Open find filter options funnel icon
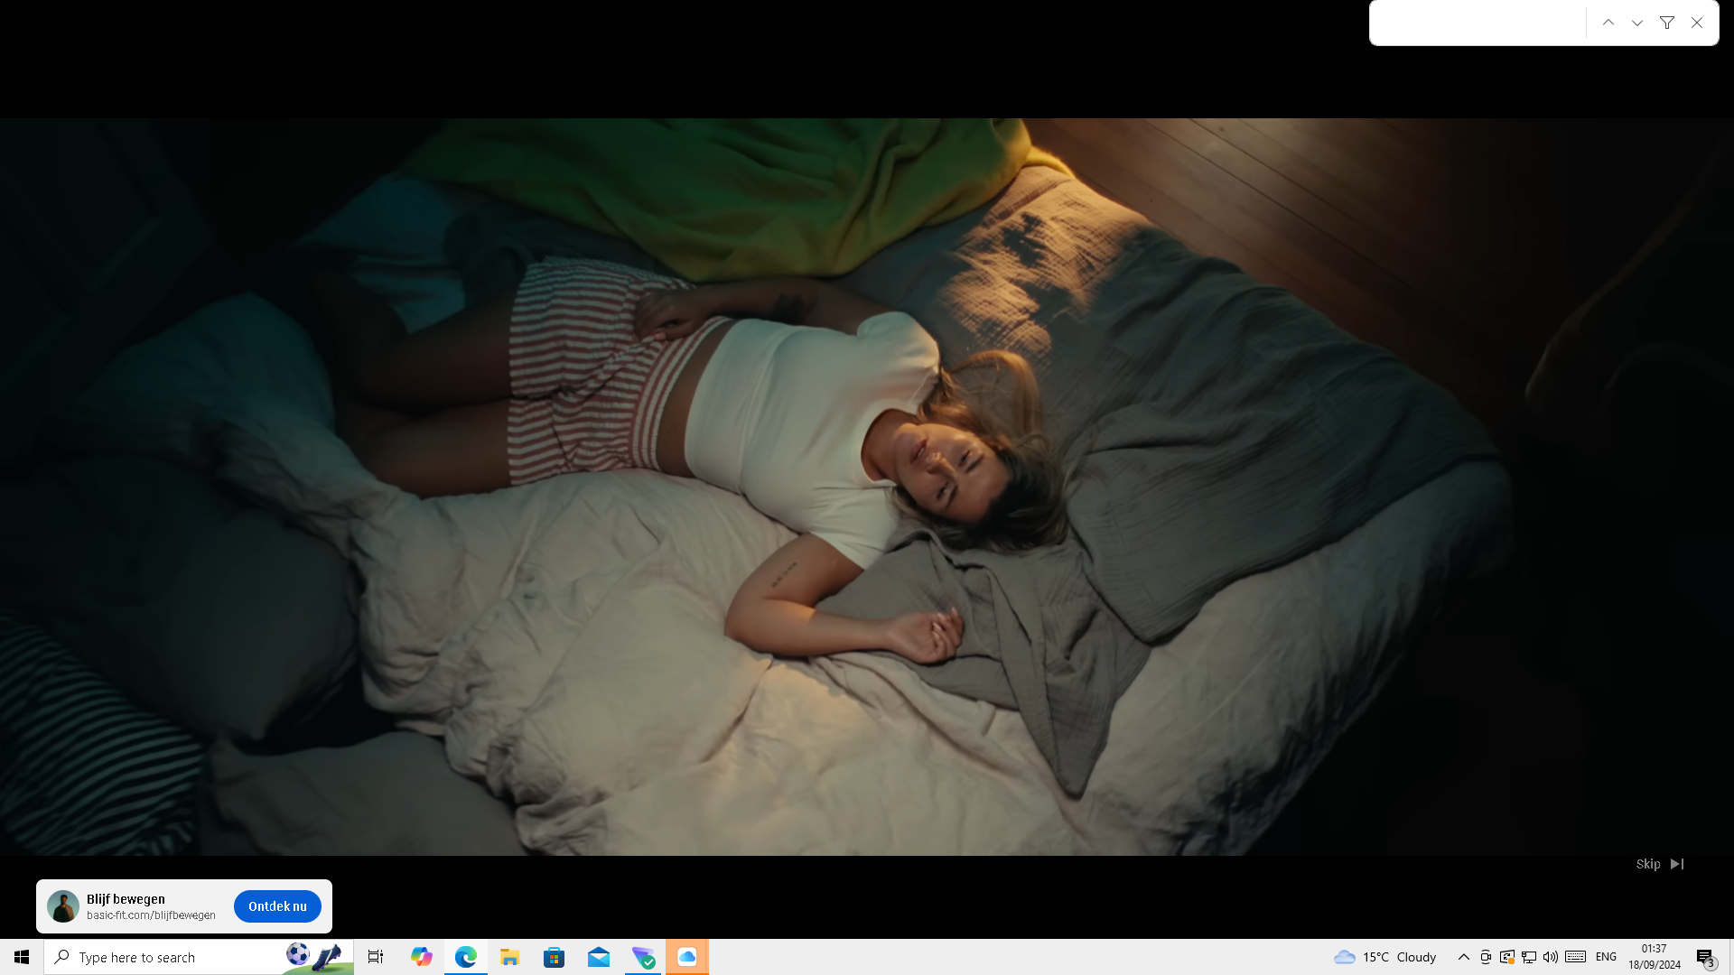The width and height of the screenshot is (1734, 975). pyautogui.click(x=1667, y=23)
